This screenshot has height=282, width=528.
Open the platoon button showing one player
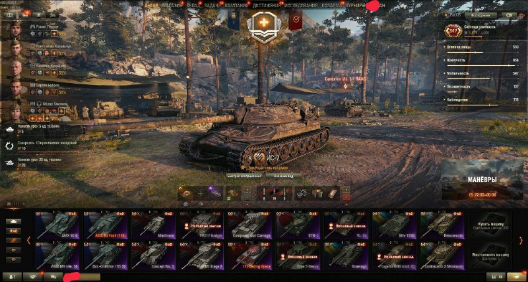point(11,276)
